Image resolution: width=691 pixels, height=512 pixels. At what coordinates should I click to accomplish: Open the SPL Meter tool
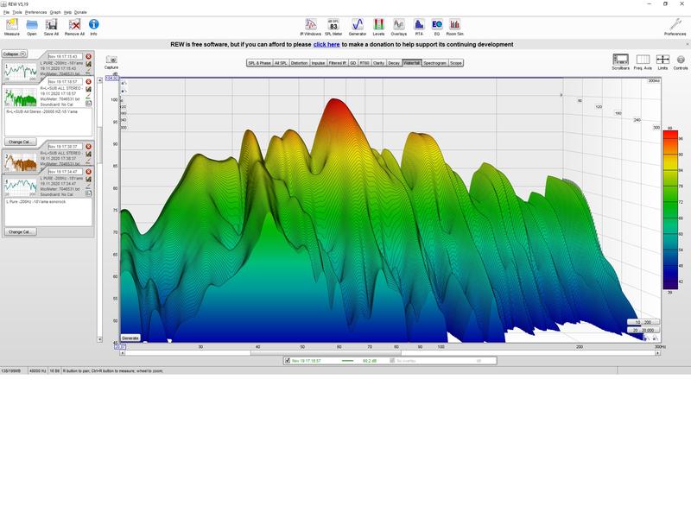[x=333, y=26]
